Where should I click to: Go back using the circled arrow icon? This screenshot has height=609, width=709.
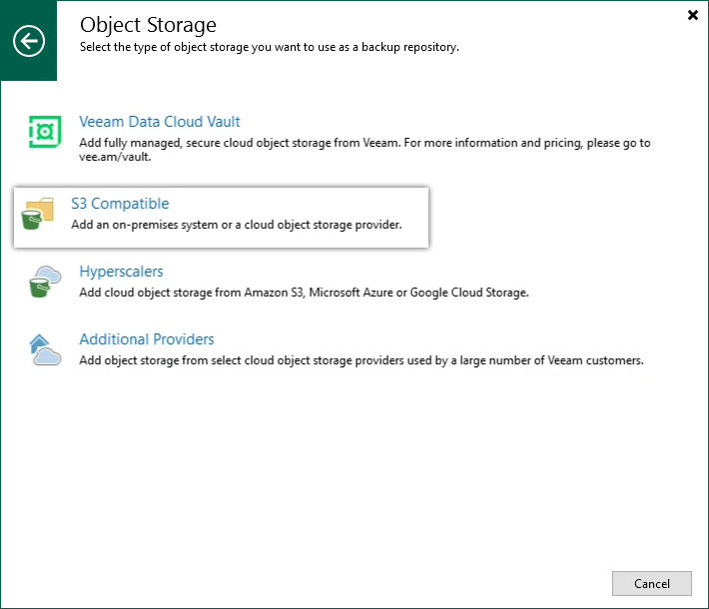[x=29, y=41]
